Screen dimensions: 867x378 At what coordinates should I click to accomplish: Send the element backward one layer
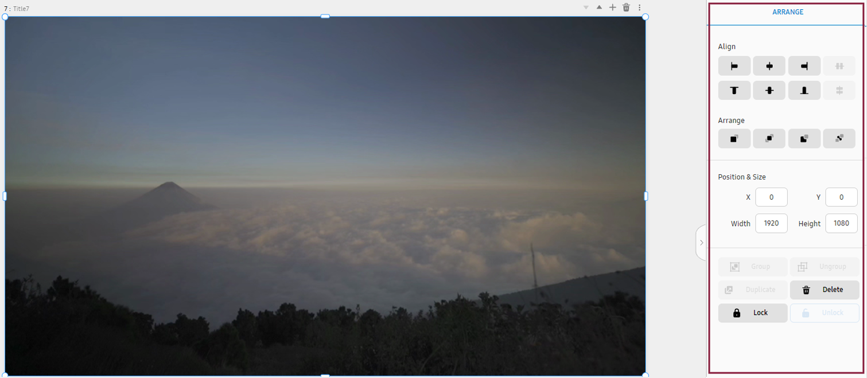click(804, 139)
